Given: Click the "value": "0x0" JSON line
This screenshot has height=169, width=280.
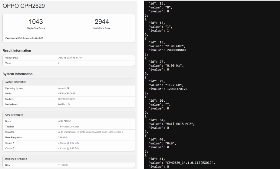Looking at the screenshot, I should click(162, 144).
